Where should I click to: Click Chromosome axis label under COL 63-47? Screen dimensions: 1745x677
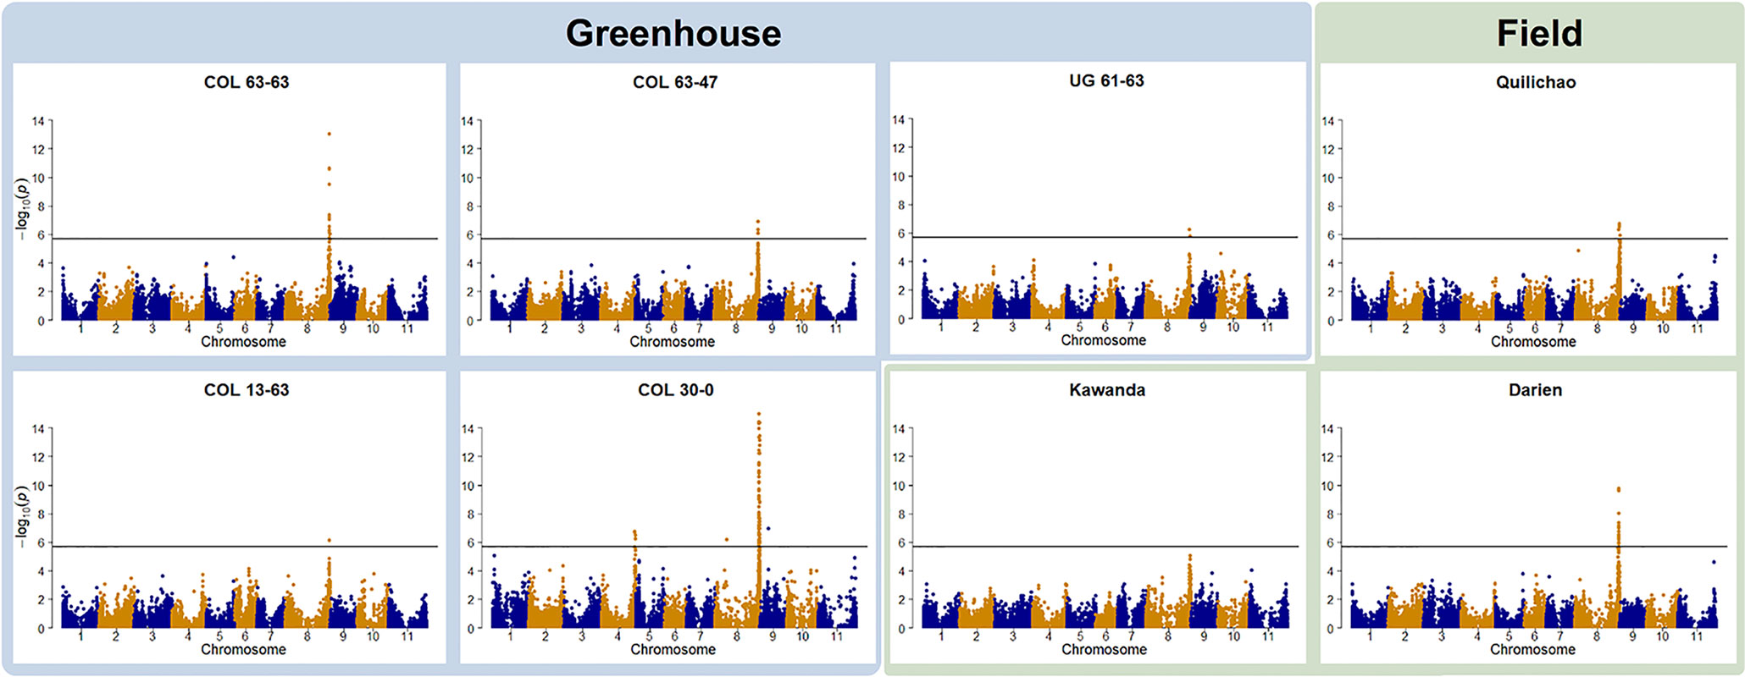(672, 342)
